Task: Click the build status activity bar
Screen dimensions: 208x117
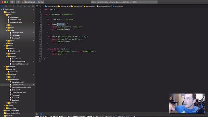Action: coord(124,2)
